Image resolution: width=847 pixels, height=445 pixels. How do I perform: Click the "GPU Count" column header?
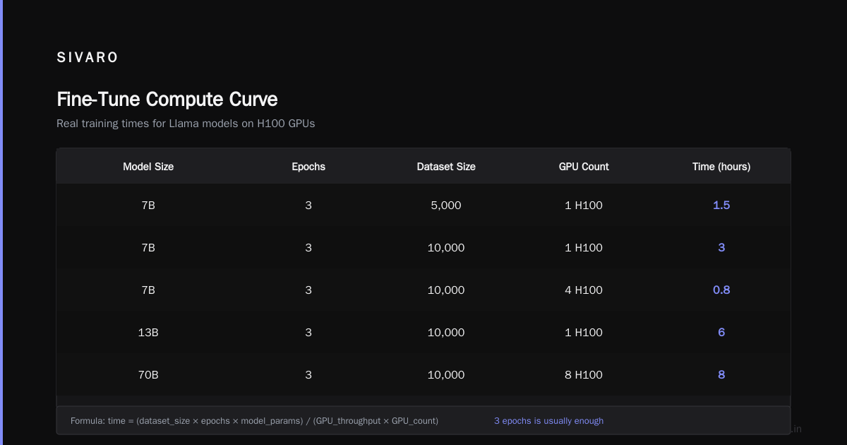(x=584, y=167)
